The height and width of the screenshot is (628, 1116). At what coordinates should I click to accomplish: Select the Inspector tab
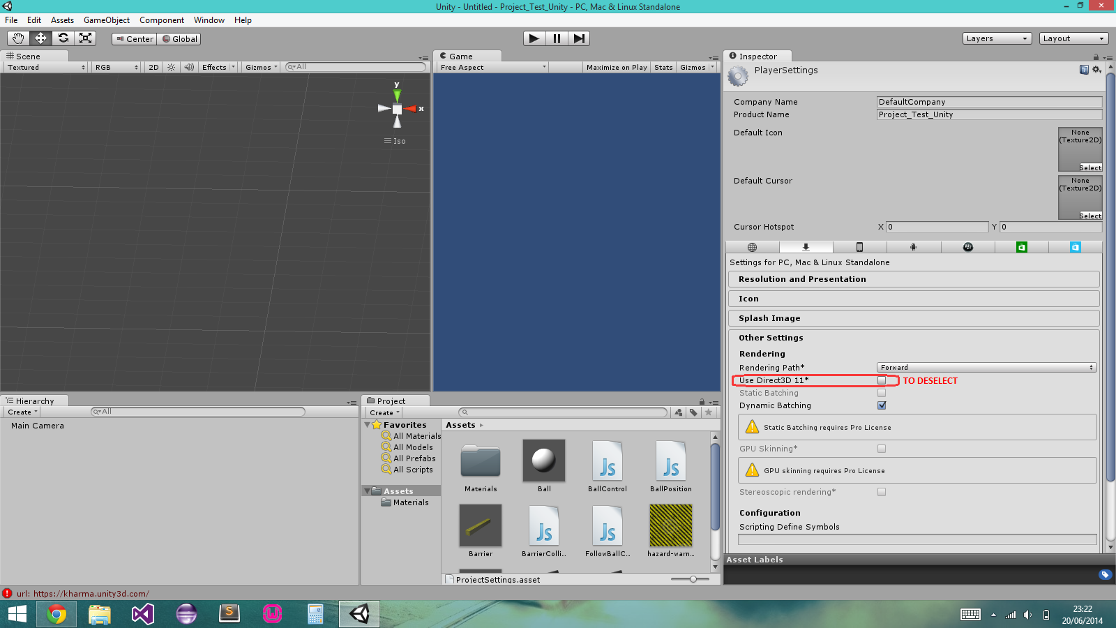[757, 57]
